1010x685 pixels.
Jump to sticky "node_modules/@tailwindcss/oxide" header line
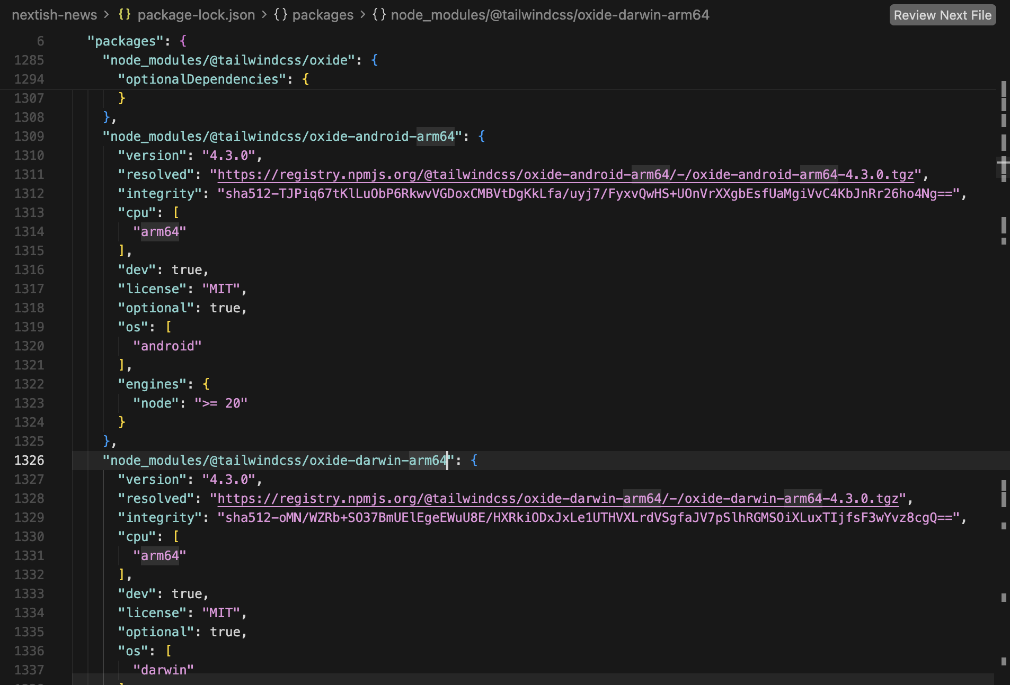pos(229,60)
